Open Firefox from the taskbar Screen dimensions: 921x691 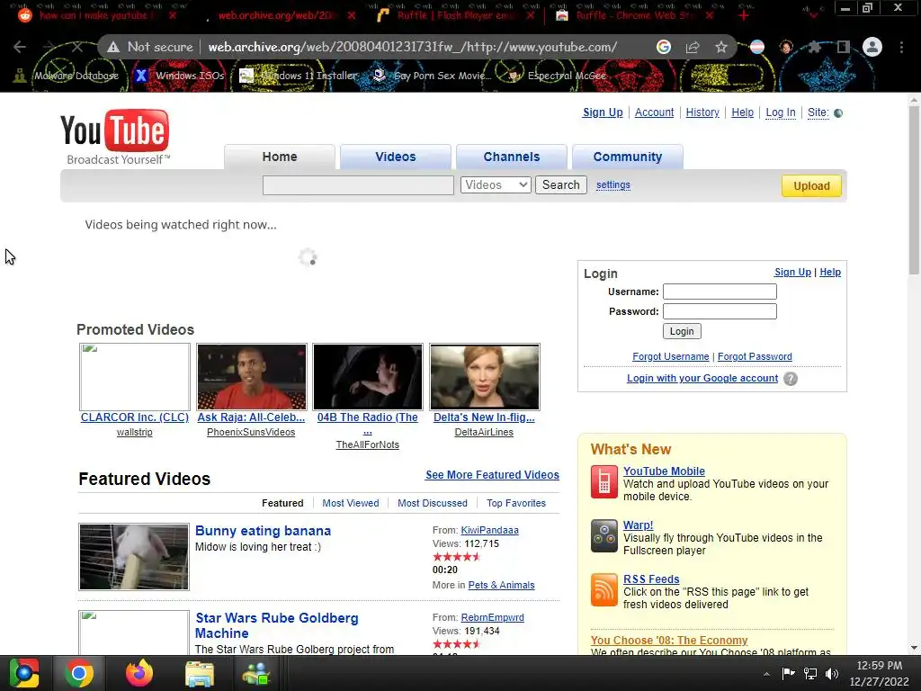pos(139,673)
